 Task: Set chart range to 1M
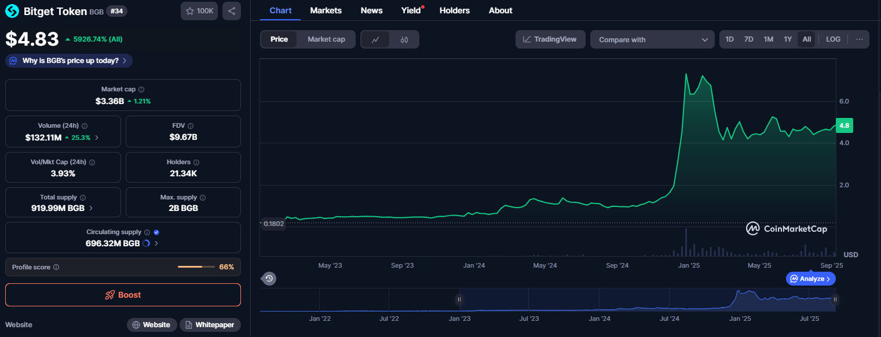tap(768, 39)
